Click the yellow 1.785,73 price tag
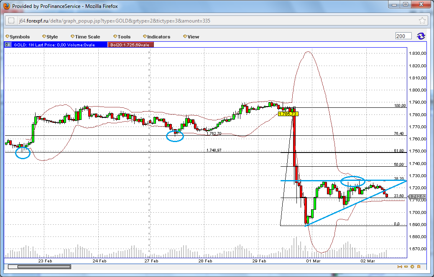434x277 pixels. click(x=288, y=114)
